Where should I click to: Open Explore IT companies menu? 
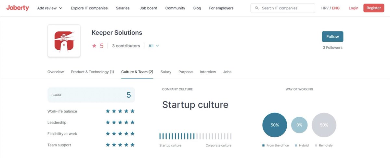(89, 8)
